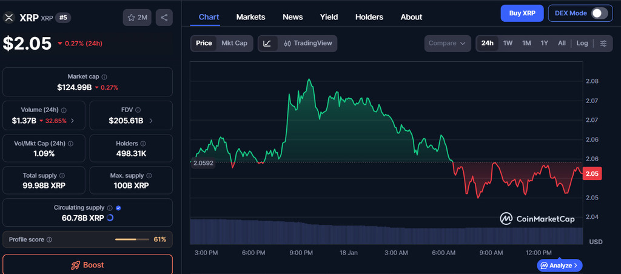This screenshot has width=621, height=274.
Task: Switch chart to Mkt Cap view
Action: [x=234, y=43]
